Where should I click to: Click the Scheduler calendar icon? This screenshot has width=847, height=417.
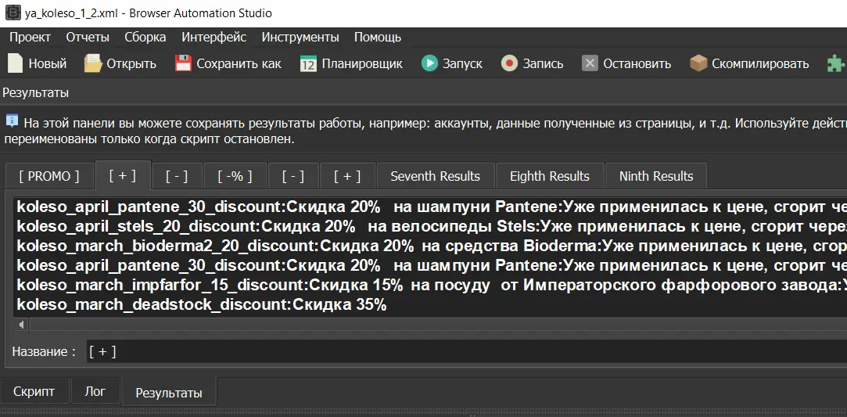(308, 63)
